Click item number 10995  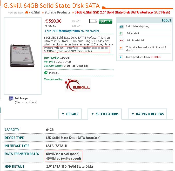click(x=65, y=58)
